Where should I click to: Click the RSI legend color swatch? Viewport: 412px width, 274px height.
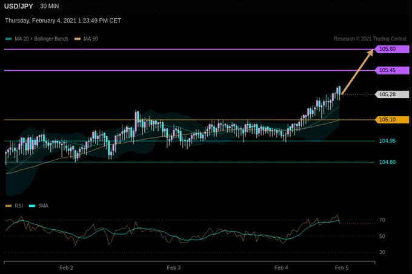(x=8, y=206)
